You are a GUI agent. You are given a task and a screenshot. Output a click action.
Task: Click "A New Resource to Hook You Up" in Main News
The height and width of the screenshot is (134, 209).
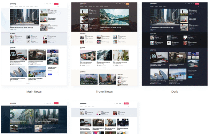pos(21,28)
